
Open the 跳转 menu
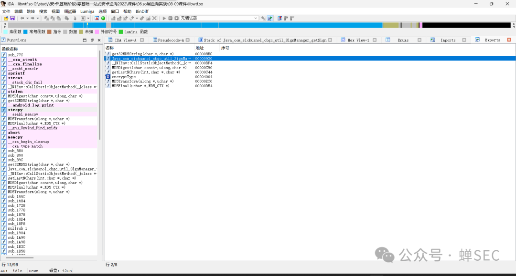click(31, 11)
